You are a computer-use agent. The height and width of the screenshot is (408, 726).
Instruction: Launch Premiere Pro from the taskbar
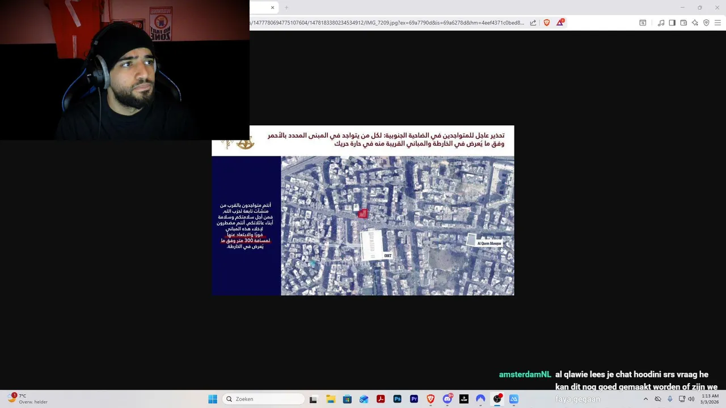point(414,399)
